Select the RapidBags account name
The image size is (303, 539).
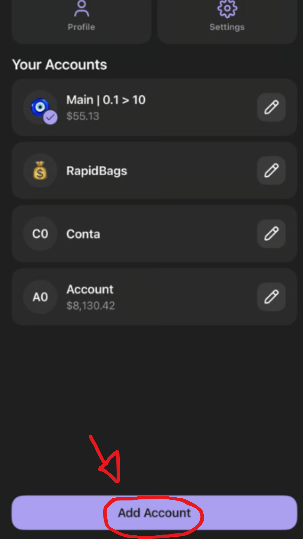[97, 171]
